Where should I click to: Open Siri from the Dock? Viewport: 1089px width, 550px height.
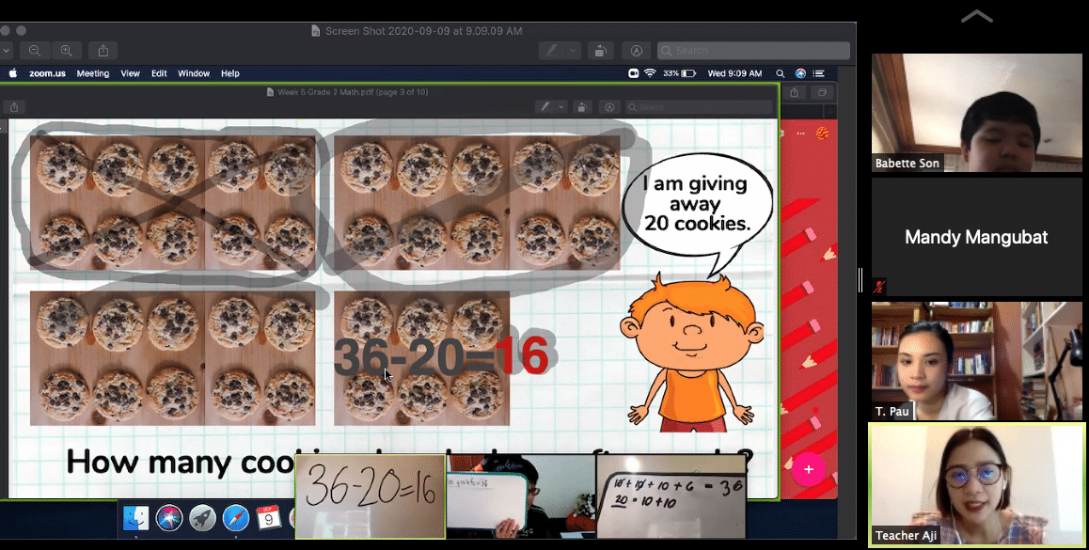click(168, 518)
